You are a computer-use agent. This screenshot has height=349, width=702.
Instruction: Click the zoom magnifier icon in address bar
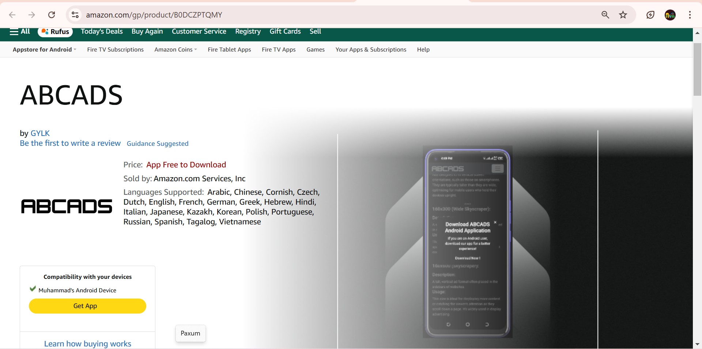click(605, 15)
